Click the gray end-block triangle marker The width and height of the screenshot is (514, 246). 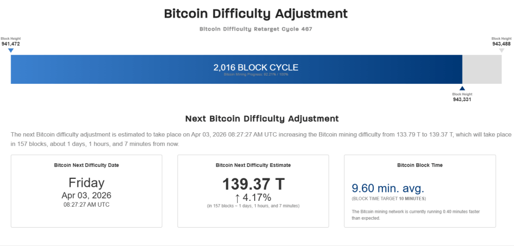pyautogui.click(x=501, y=50)
